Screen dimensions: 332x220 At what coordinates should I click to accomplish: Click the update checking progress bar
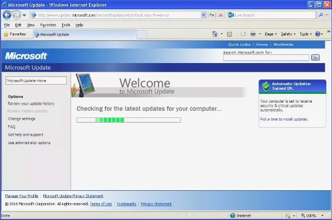point(128,120)
